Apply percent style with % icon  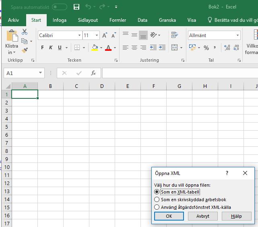tap(206, 48)
